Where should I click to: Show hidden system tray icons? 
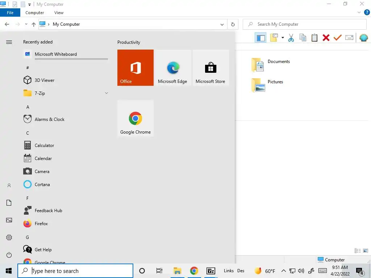click(283, 271)
